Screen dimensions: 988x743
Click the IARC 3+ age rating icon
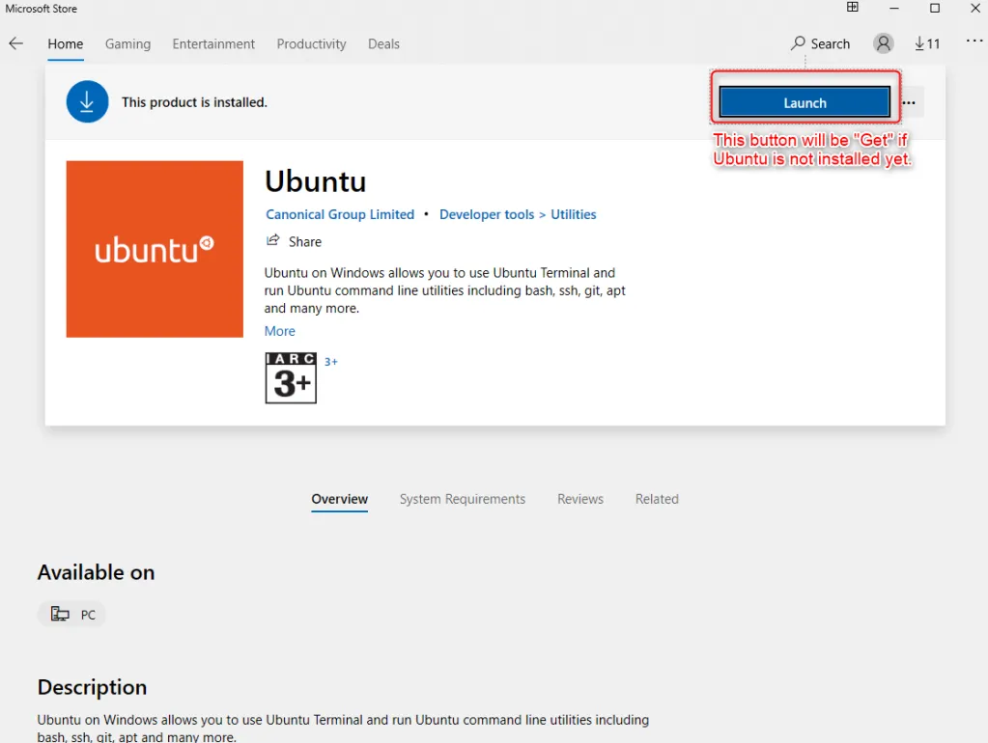290,377
